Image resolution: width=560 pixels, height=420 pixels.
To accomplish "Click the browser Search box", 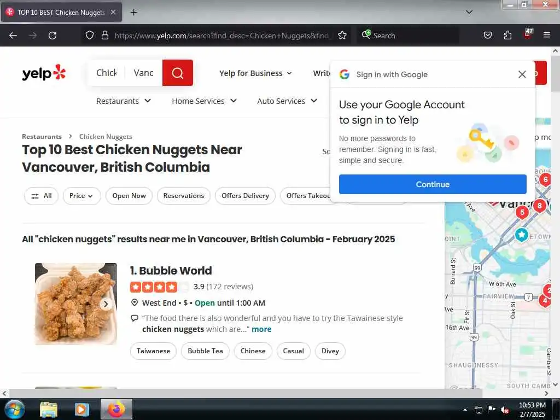I will coord(409,36).
